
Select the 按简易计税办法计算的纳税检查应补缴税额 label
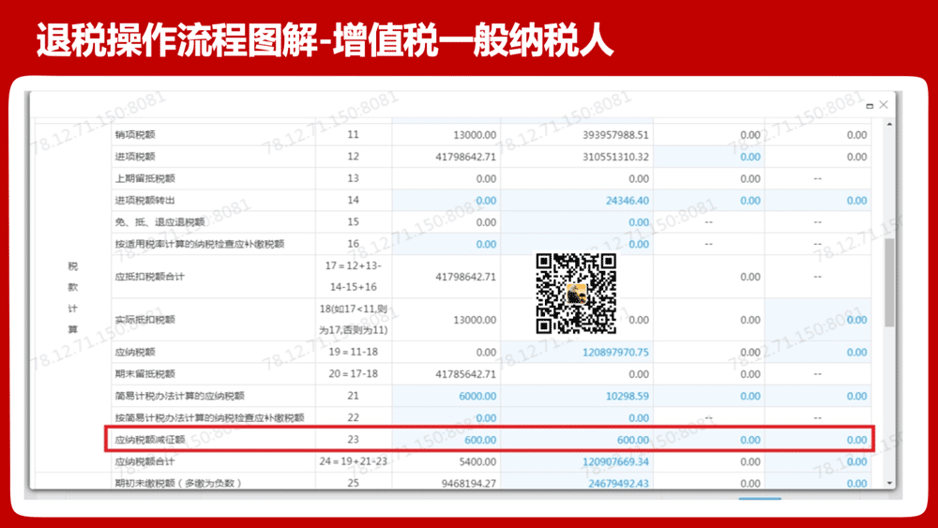tap(209, 417)
